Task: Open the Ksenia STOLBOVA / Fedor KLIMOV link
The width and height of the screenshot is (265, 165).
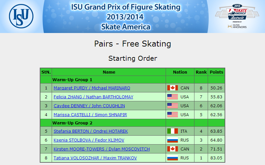Action: [89, 140]
